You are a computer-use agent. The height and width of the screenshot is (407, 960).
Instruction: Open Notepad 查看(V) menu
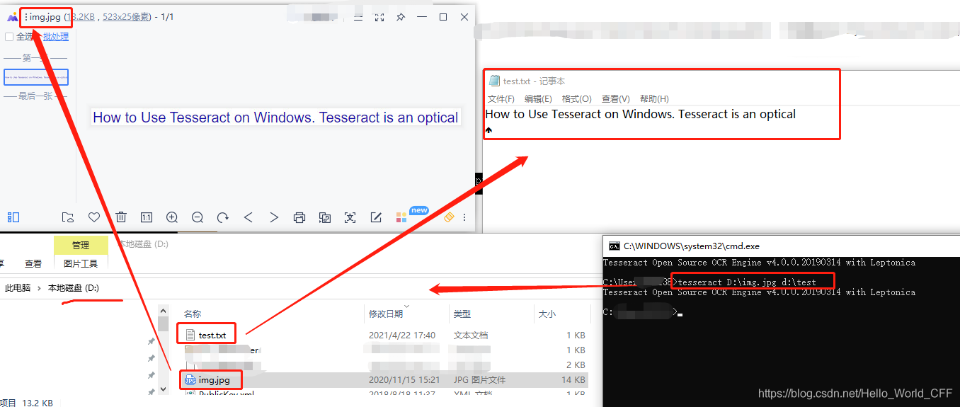pos(615,99)
